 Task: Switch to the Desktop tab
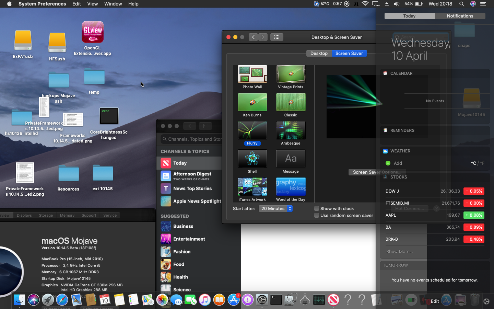pos(319,53)
